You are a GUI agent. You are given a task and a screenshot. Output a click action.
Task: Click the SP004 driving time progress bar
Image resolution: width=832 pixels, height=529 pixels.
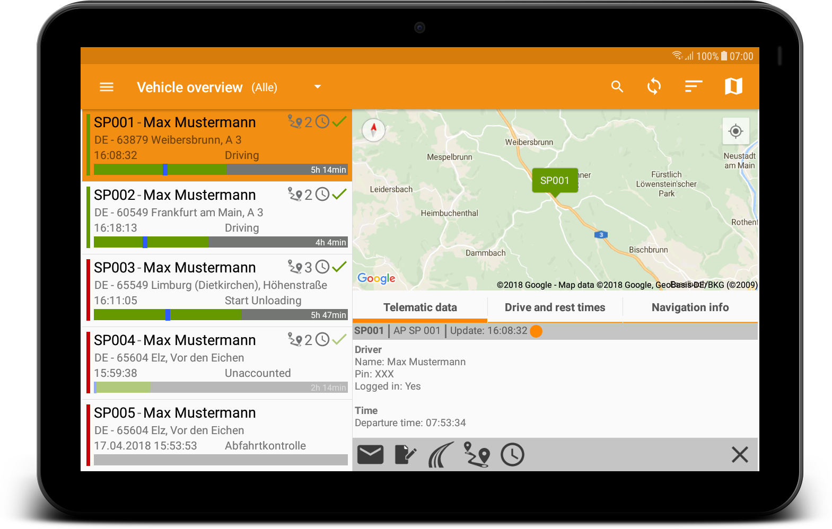221,387
